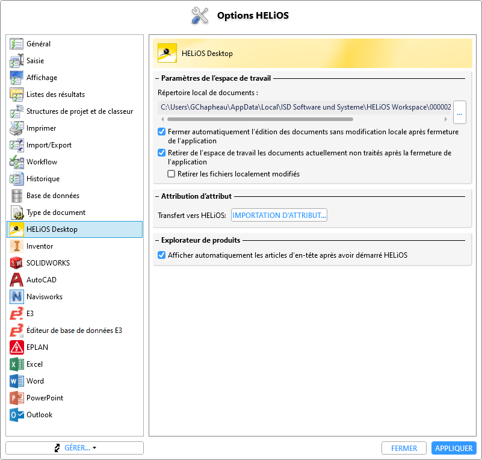Click the E3 icon

[17, 313]
